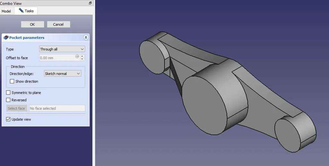Switch to the Model tab

[x=6, y=11]
